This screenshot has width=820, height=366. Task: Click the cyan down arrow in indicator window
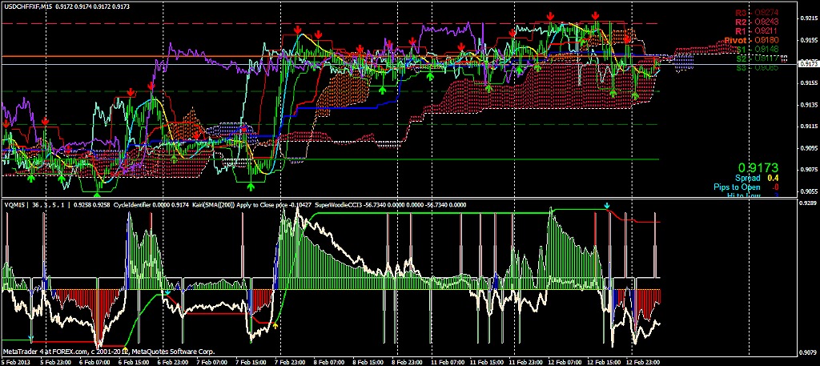coord(607,207)
